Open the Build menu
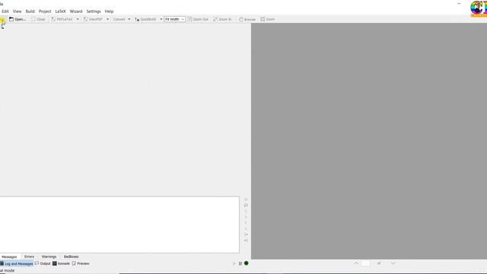This screenshot has height=274, width=487. [x=30, y=11]
